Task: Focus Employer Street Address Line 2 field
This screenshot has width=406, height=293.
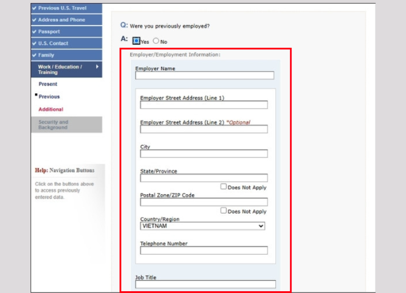Action: [204, 129]
